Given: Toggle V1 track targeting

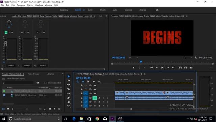Looking at the screenshot, I should click(x=86, y=94).
